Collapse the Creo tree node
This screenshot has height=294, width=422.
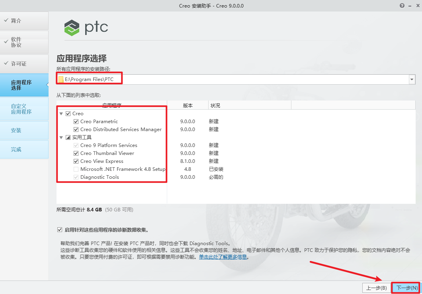coord(61,113)
